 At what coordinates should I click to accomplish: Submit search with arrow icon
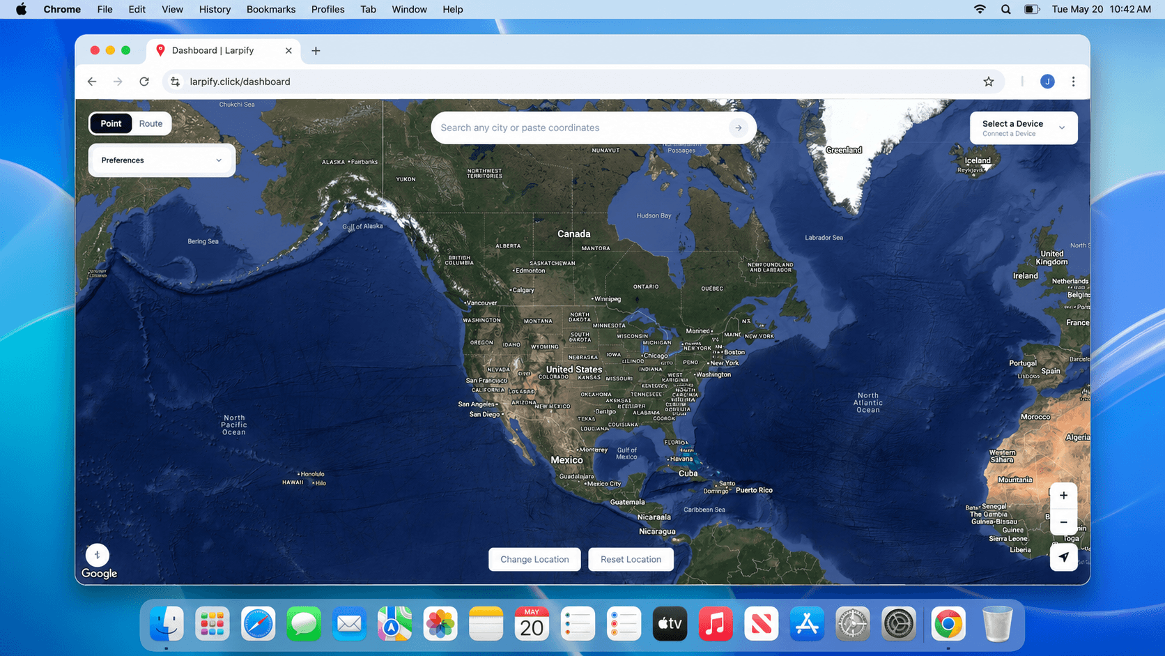[739, 128]
